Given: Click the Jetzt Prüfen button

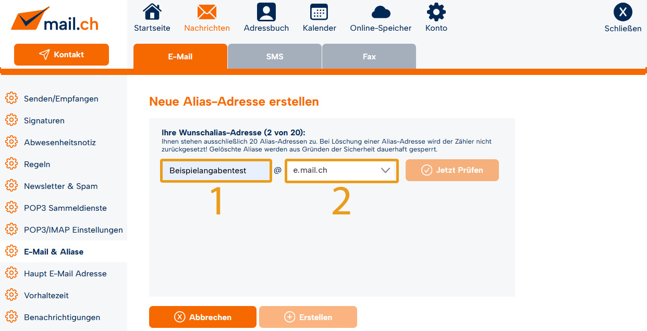Looking at the screenshot, I should pos(452,170).
